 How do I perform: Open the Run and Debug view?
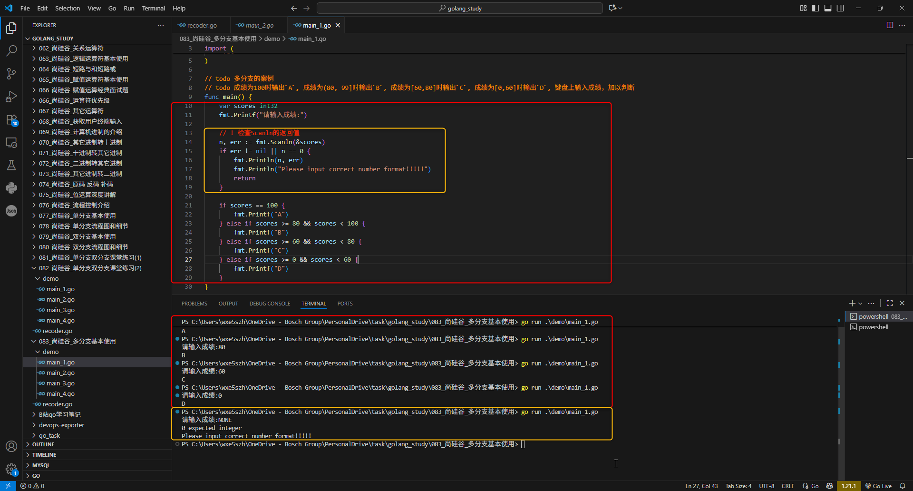point(11,96)
